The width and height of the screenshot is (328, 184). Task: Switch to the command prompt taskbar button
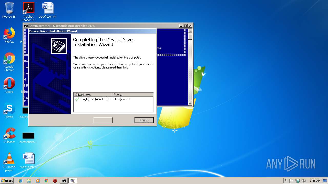(x=64, y=181)
